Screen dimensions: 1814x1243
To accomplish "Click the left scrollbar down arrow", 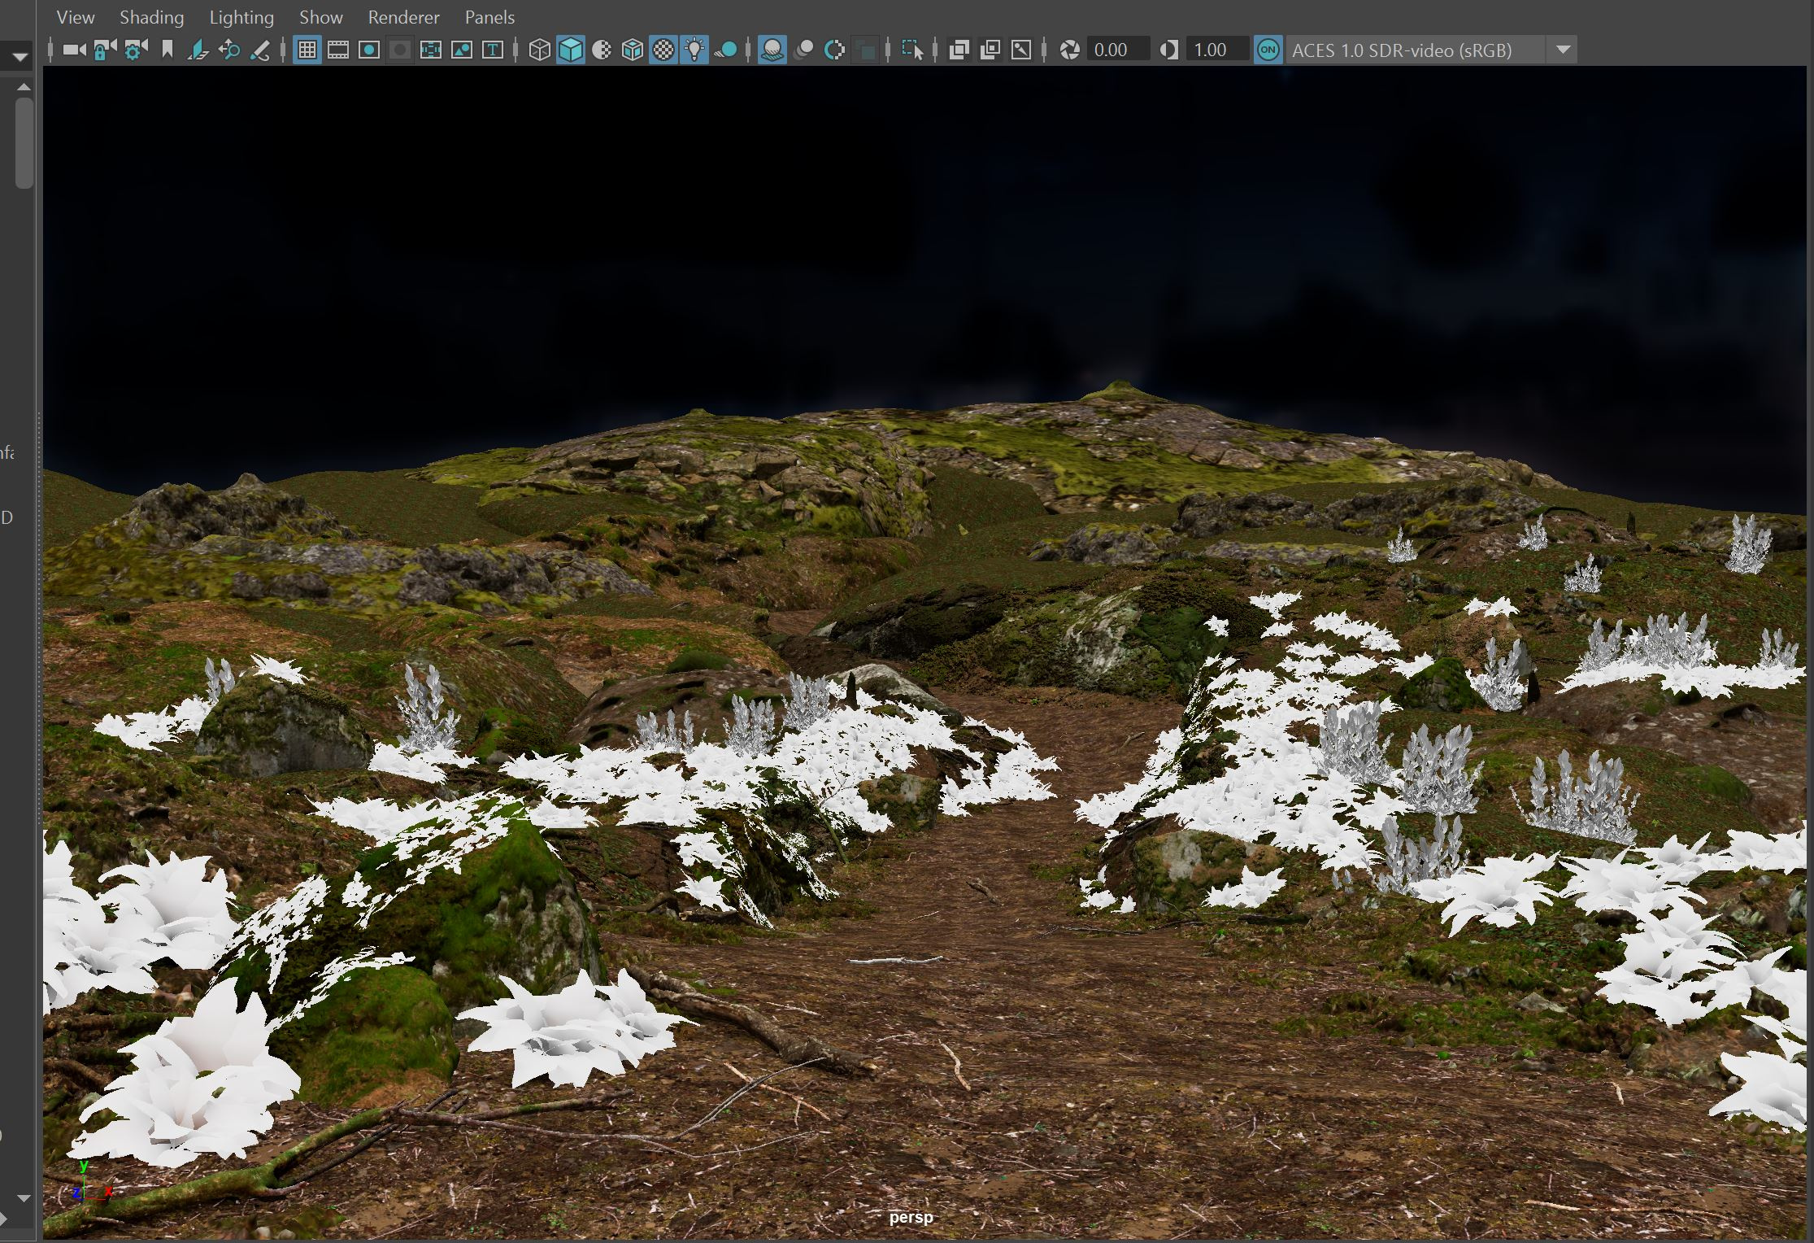I will pos(24,1198).
